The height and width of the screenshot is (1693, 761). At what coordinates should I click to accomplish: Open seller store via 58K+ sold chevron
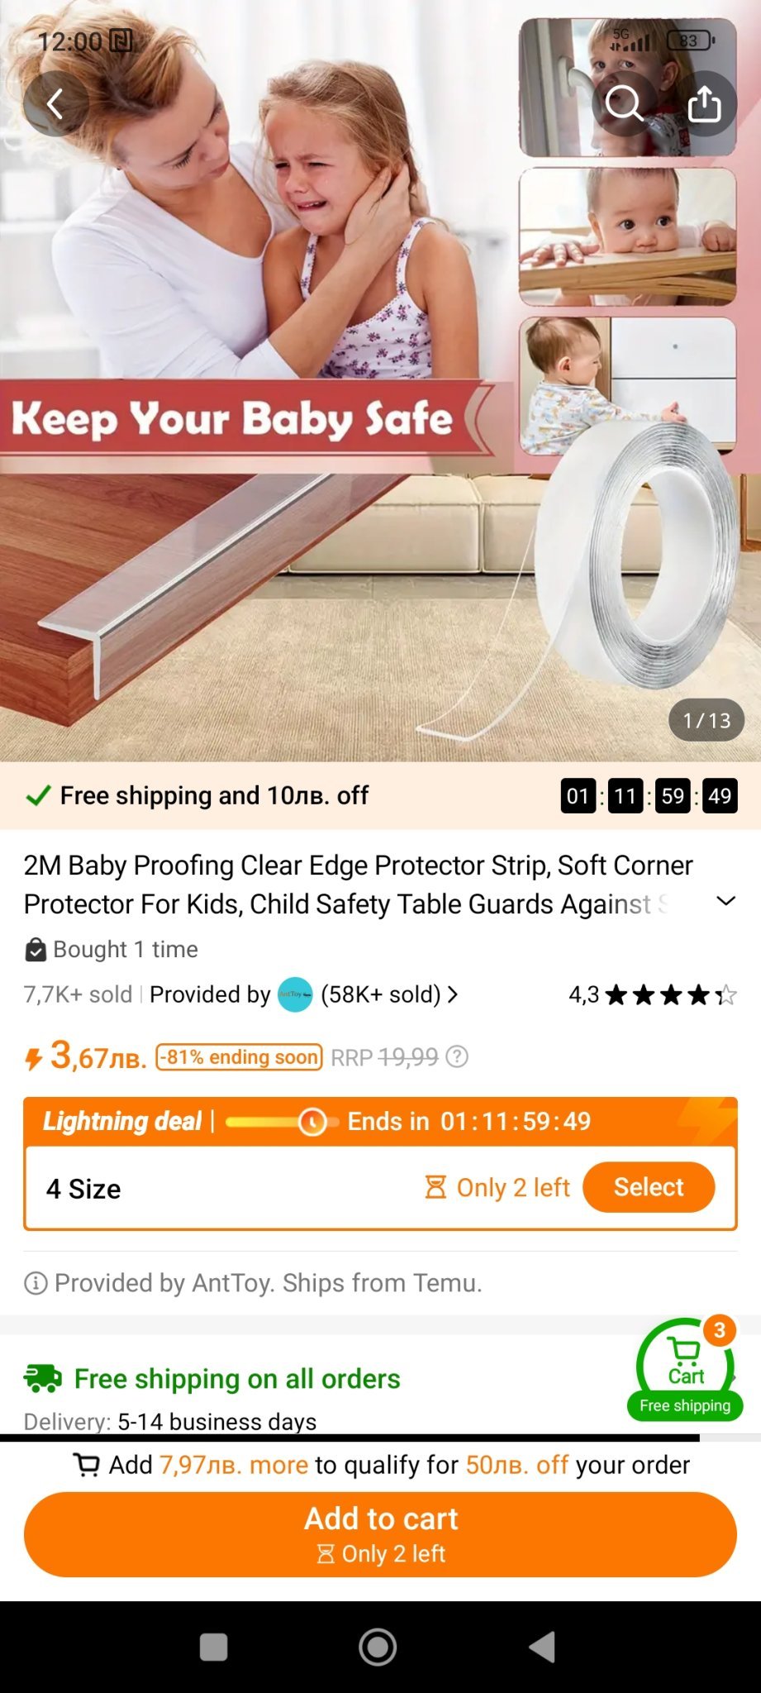[x=453, y=994]
